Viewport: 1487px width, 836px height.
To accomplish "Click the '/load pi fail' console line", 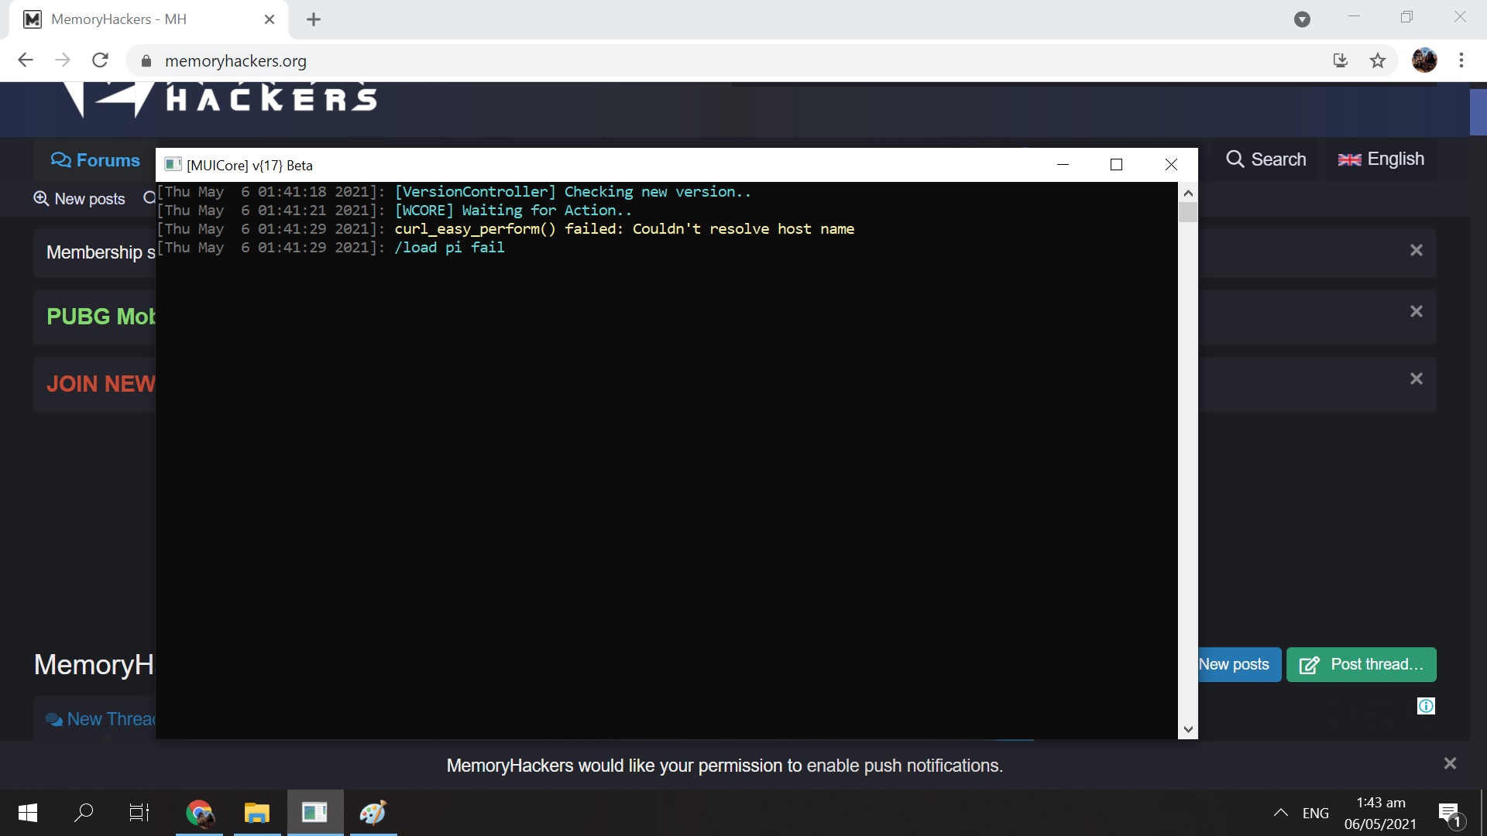I will coord(449,248).
